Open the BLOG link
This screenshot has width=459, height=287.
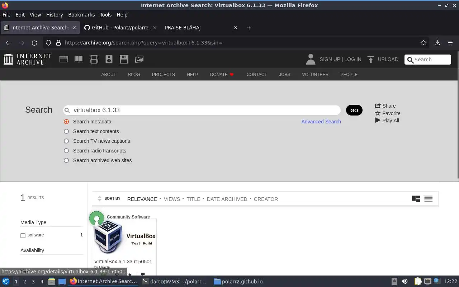134,75
